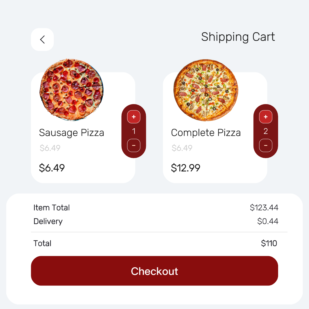Image resolution: width=309 pixels, height=309 pixels.
Task: Open the Complete Pizza image
Action: (x=206, y=90)
